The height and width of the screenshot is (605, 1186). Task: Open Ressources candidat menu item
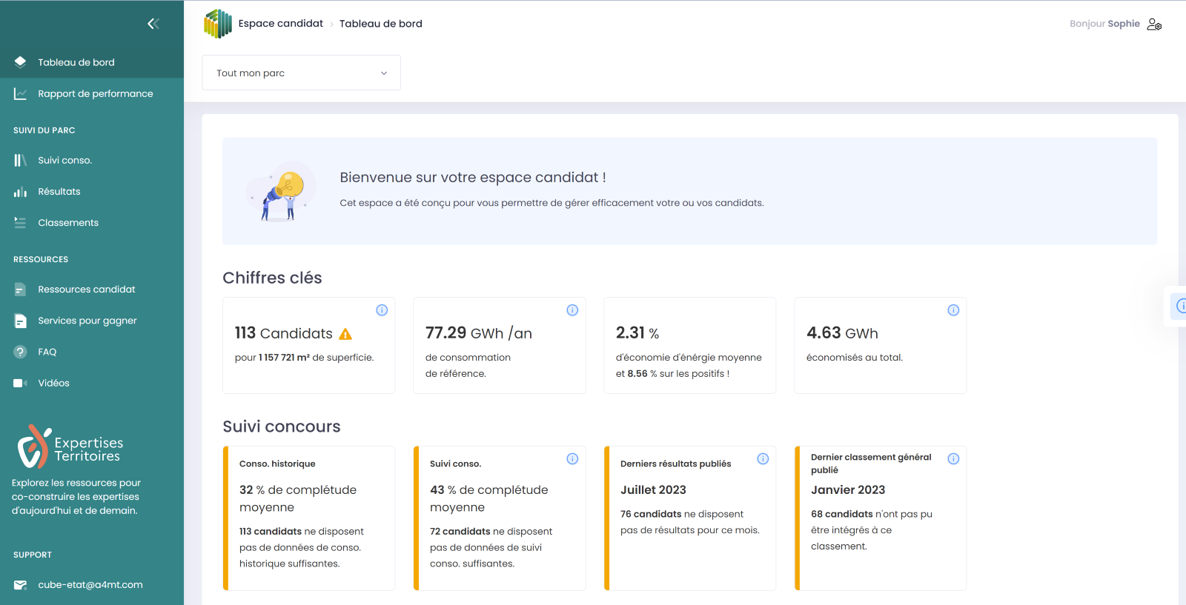click(92, 290)
